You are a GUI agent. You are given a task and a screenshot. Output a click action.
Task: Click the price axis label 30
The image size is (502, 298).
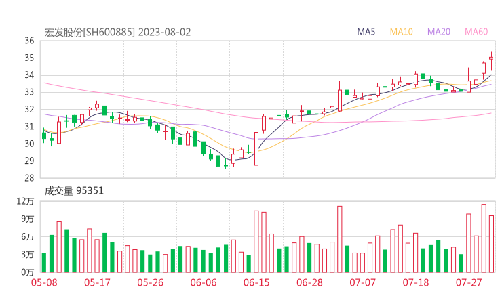click(29, 144)
